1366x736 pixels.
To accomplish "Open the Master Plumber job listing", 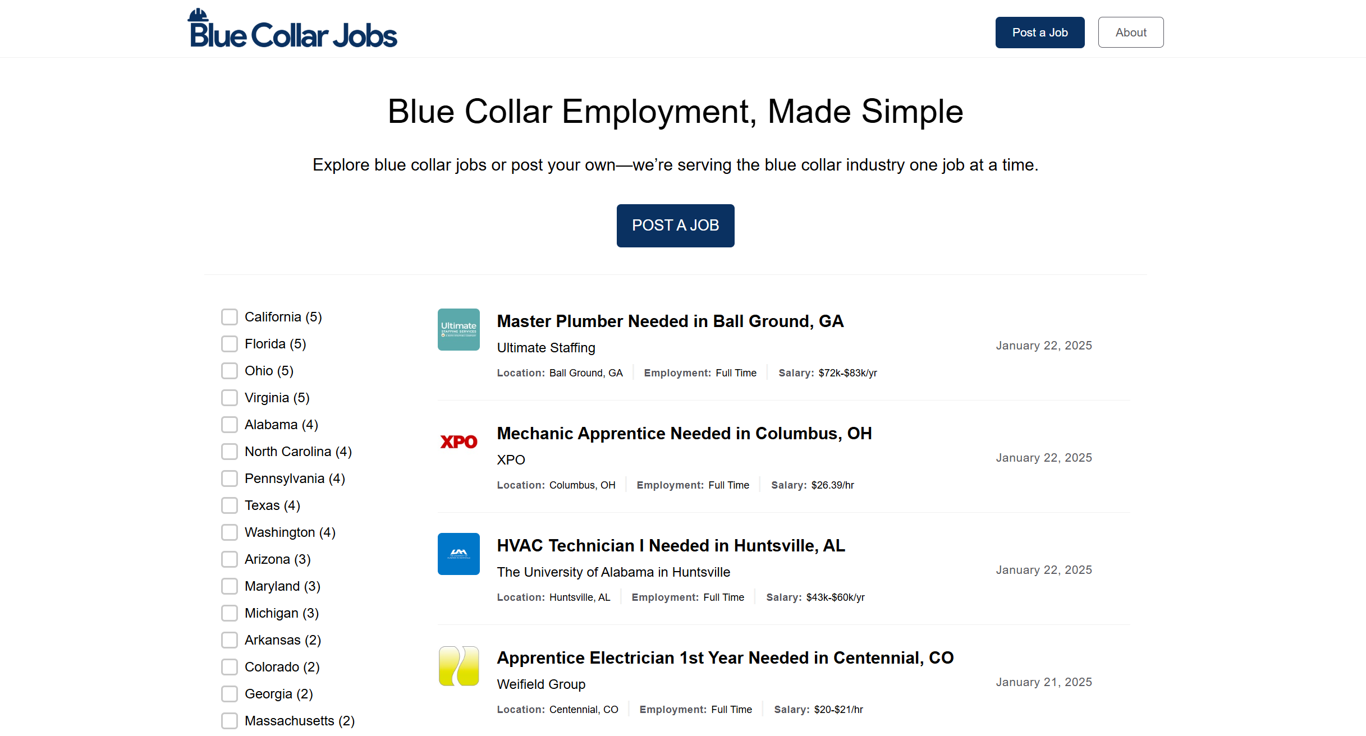I will point(670,321).
